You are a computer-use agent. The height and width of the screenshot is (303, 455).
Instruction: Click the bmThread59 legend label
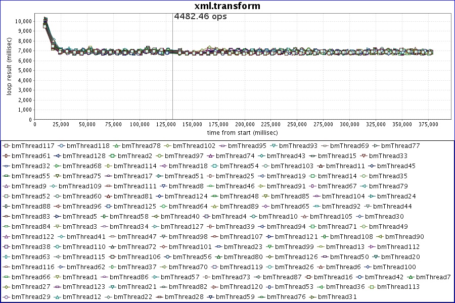232,297
